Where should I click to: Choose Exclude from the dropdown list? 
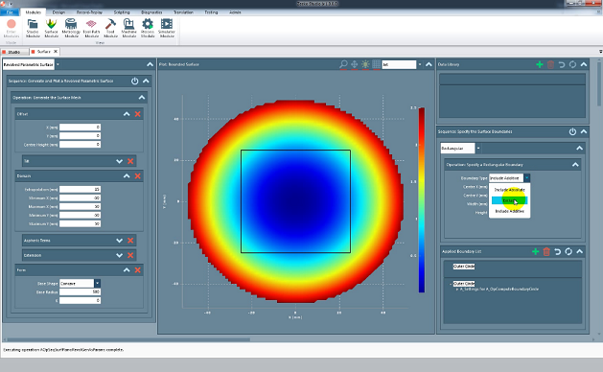(509, 200)
